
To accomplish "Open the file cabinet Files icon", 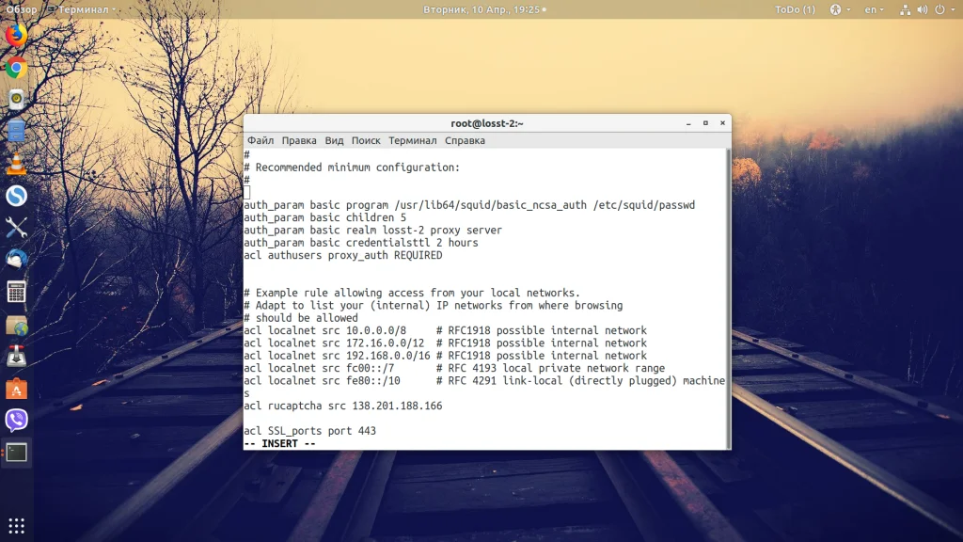I will click(17, 132).
